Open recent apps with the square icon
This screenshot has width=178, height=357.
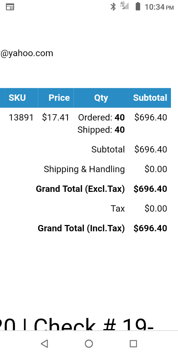(x=133, y=344)
